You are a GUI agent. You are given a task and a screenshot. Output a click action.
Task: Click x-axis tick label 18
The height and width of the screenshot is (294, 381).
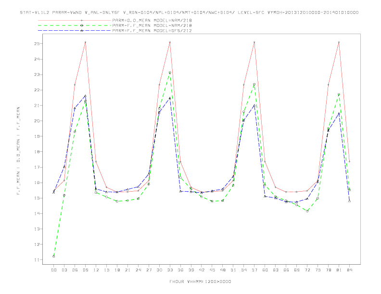pyautogui.click(x=117, y=270)
